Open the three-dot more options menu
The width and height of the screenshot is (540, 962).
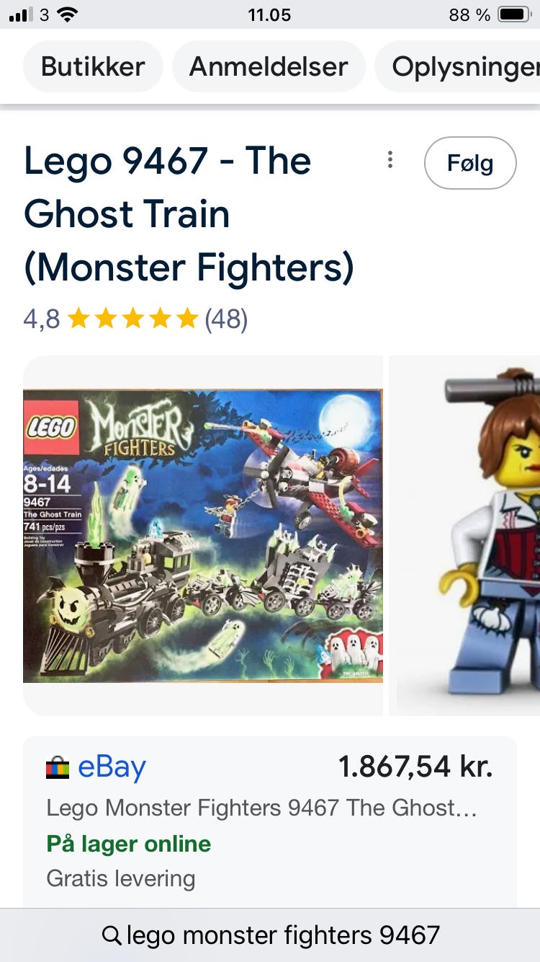(390, 160)
